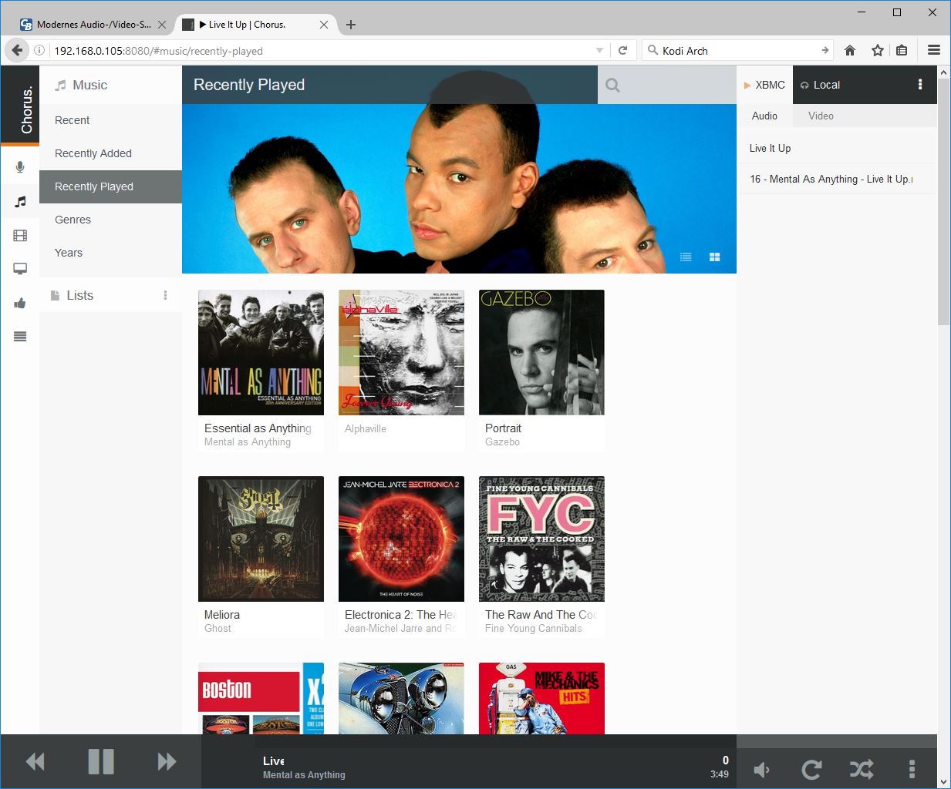Select Live It Up playlist entry

(837, 148)
